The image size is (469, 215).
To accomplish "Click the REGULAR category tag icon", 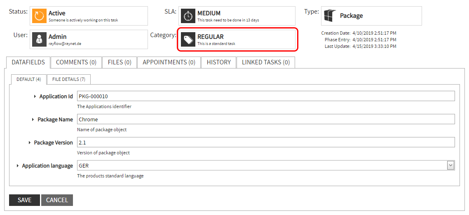I will click(x=188, y=39).
